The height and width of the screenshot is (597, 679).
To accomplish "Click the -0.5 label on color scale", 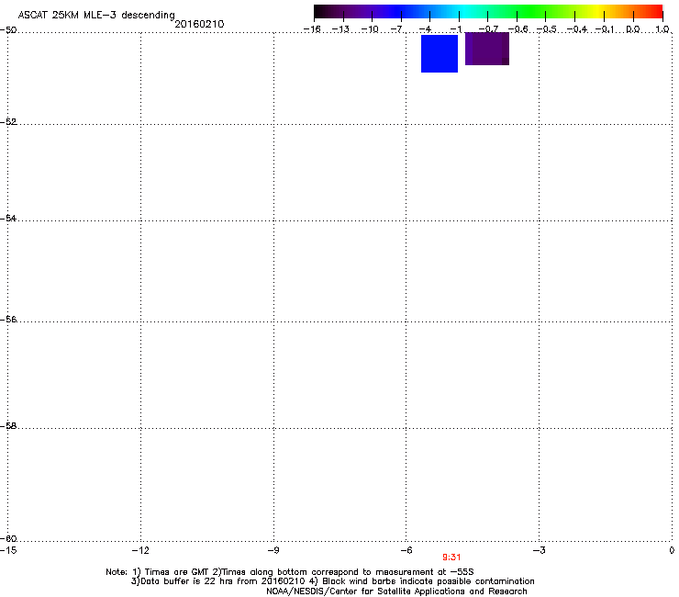I will coord(547,29).
